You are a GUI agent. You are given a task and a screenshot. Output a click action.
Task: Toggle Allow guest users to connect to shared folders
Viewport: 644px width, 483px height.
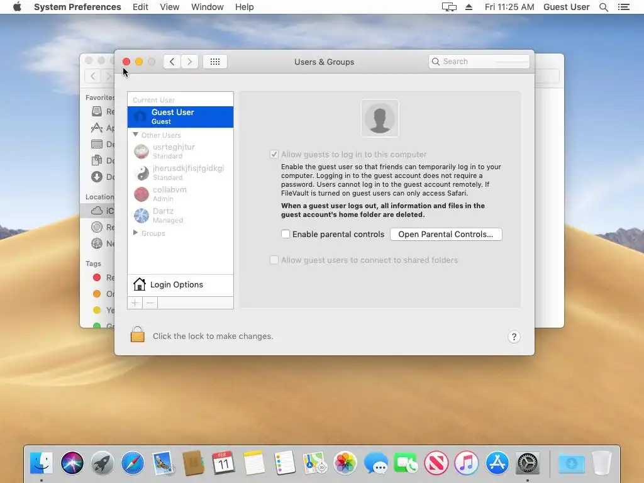(274, 260)
